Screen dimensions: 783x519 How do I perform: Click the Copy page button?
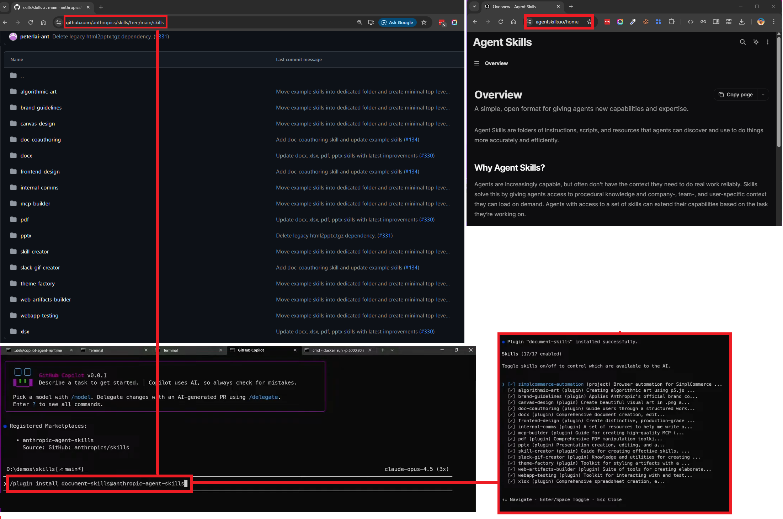(x=736, y=95)
